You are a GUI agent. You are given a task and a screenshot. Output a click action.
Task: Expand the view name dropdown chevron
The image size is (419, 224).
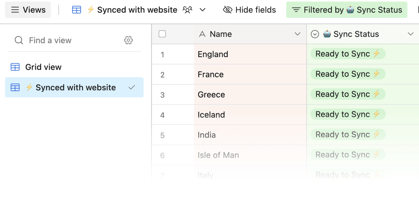pos(203,10)
